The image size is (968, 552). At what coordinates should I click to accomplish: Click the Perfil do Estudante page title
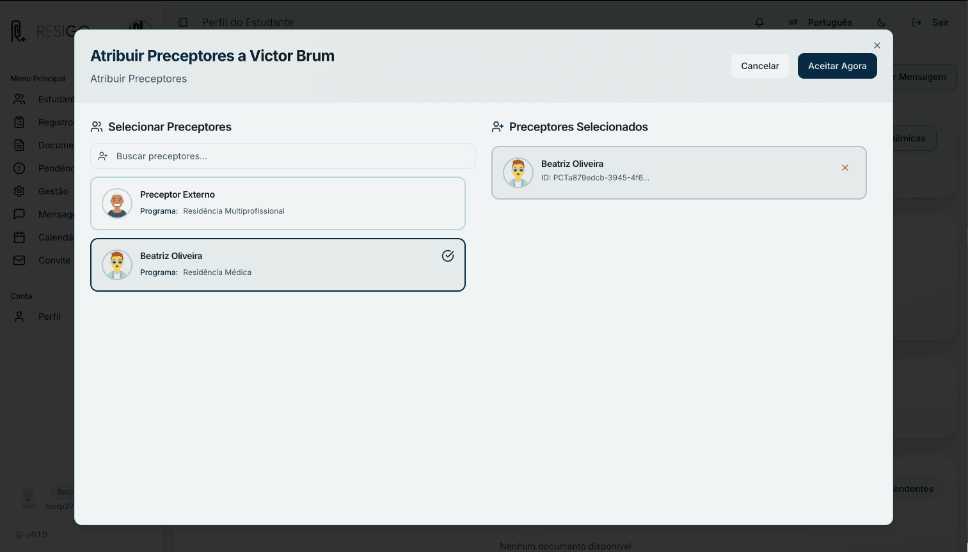coord(248,22)
